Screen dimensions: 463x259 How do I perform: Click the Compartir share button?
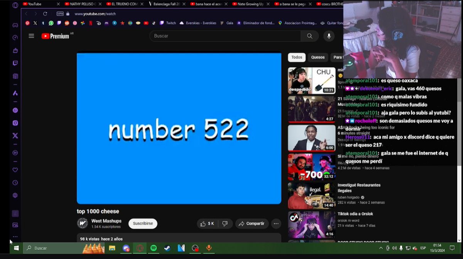252,223
